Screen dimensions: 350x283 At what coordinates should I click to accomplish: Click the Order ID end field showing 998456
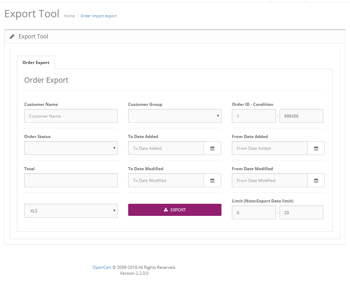coord(301,116)
